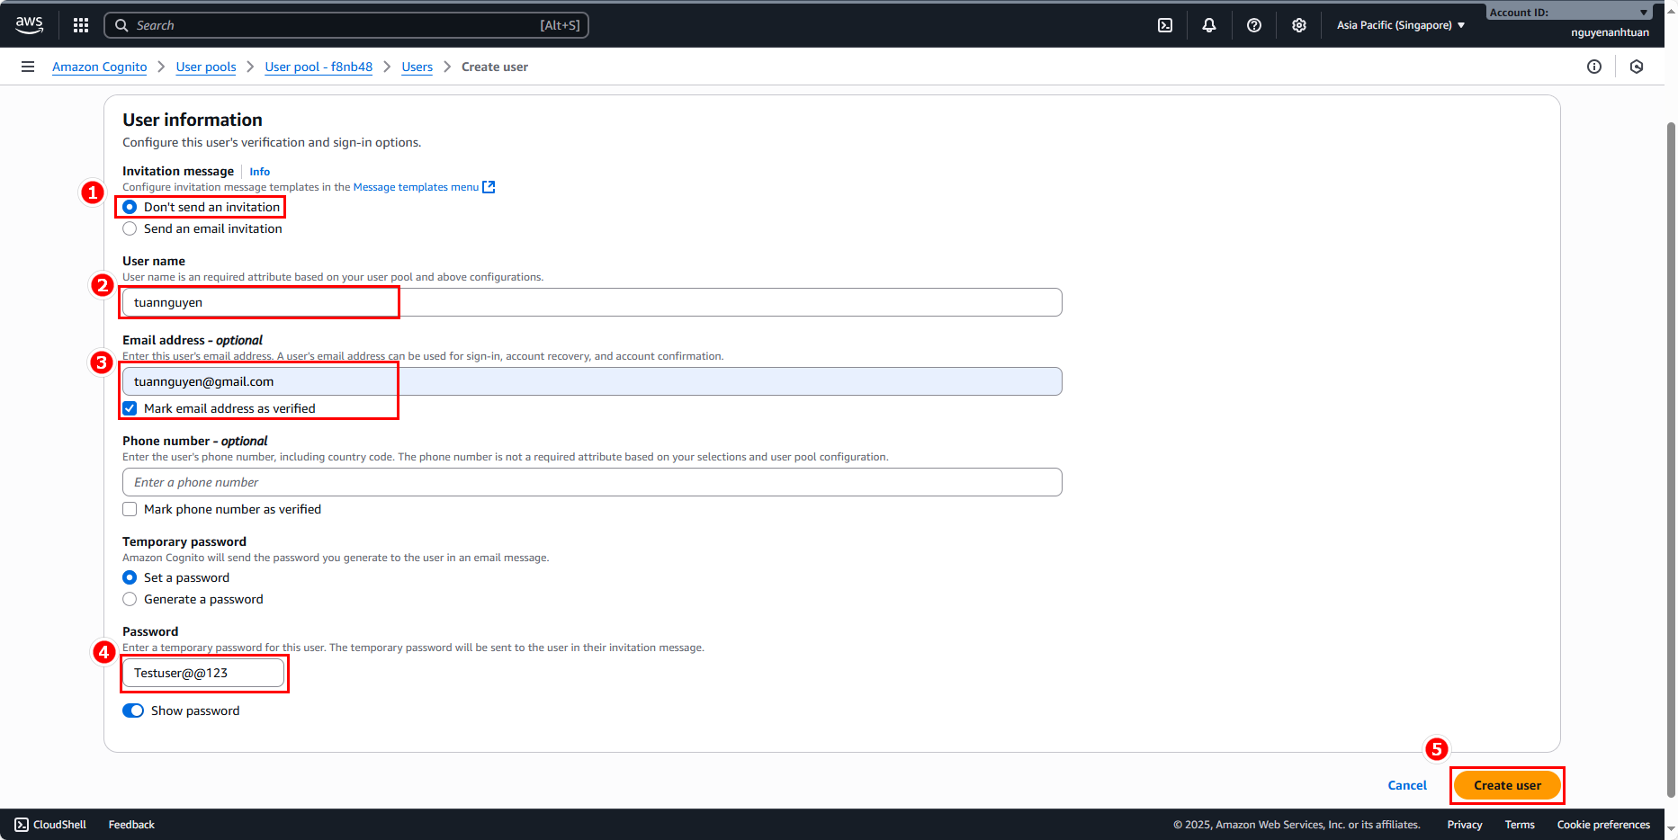Turn off the Show password toggle
This screenshot has width=1678, height=840.
coord(133,710)
